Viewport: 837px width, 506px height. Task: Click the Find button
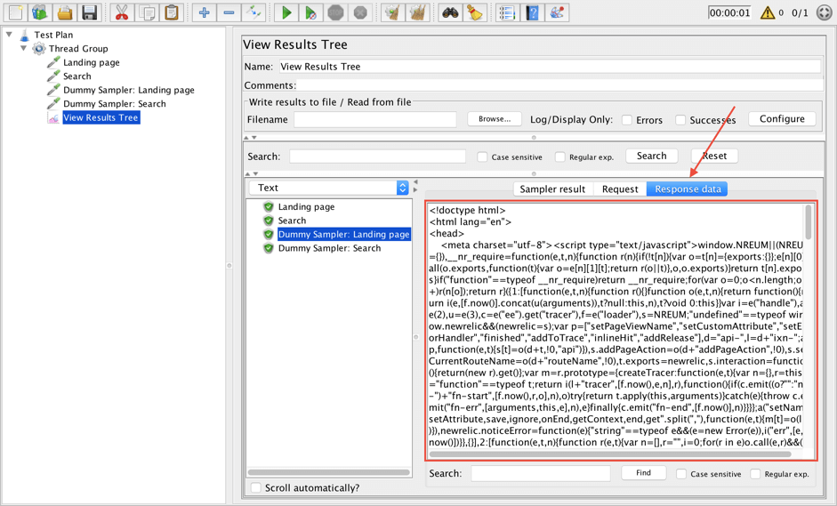click(x=643, y=473)
